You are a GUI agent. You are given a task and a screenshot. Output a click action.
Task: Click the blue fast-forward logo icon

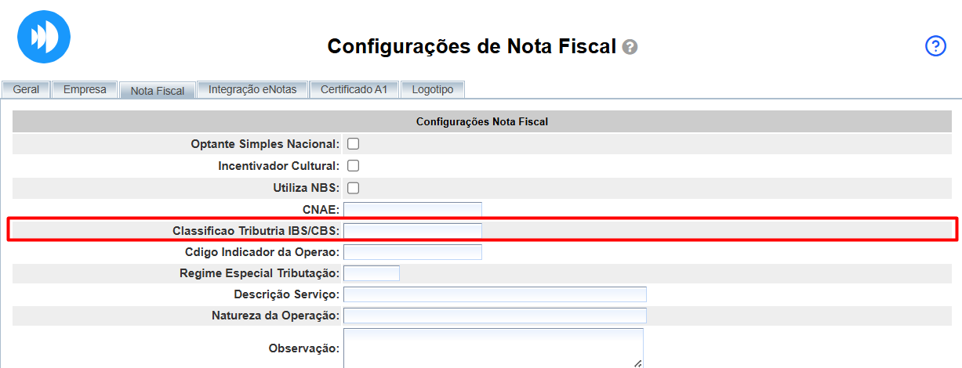pos(44,36)
